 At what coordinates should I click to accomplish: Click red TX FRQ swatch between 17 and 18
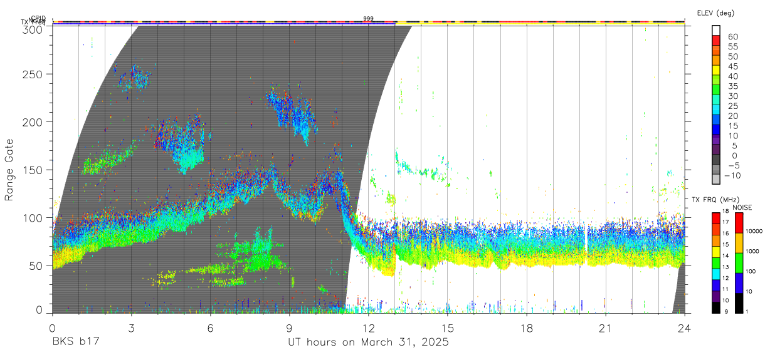[x=717, y=218]
